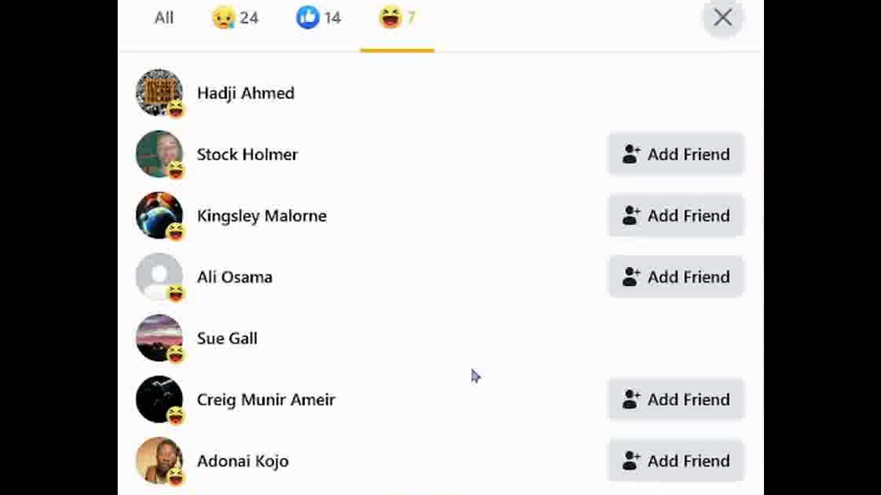Viewport: 881px width, 495px height.
Task: Close the reactions dialog
Action: pos(722,18)
